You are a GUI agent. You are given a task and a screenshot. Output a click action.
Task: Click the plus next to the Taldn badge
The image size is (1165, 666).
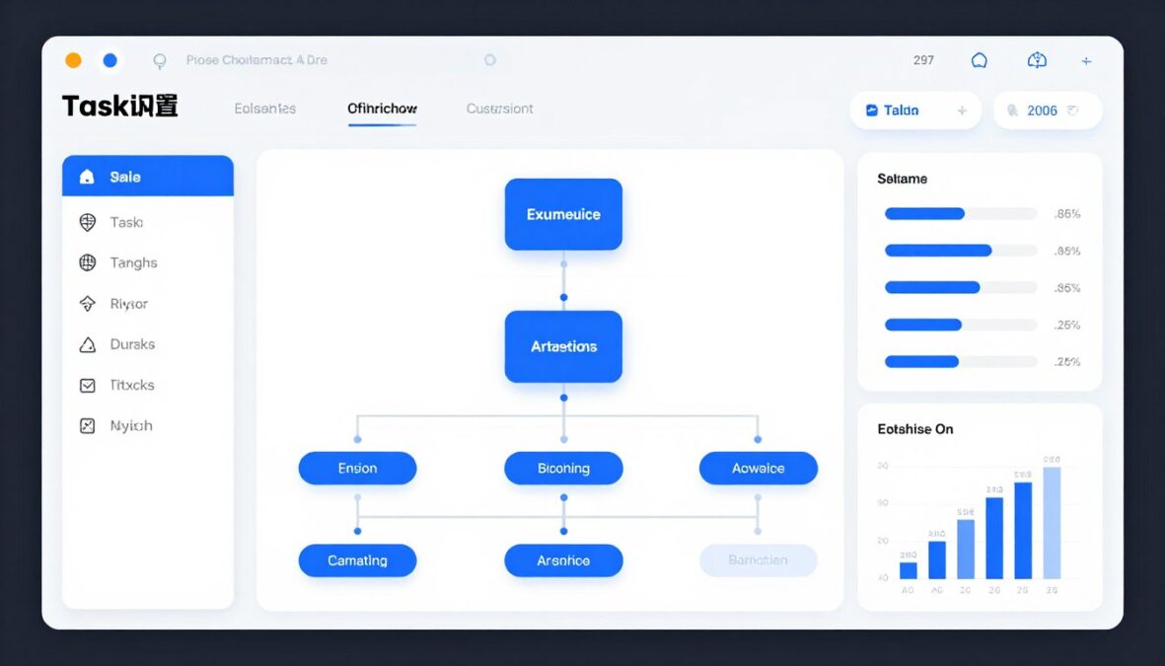tap(960, 111)
